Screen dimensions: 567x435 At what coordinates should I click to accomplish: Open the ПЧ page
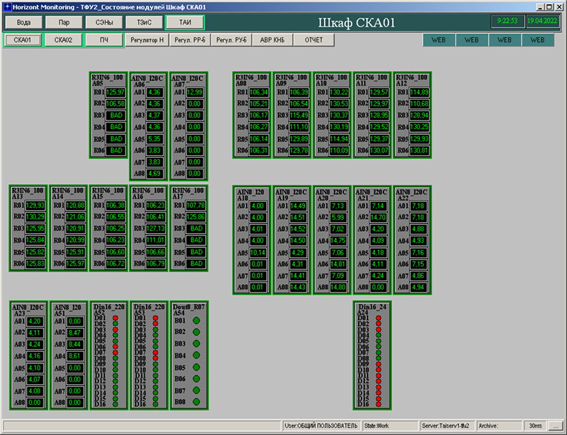104,40
